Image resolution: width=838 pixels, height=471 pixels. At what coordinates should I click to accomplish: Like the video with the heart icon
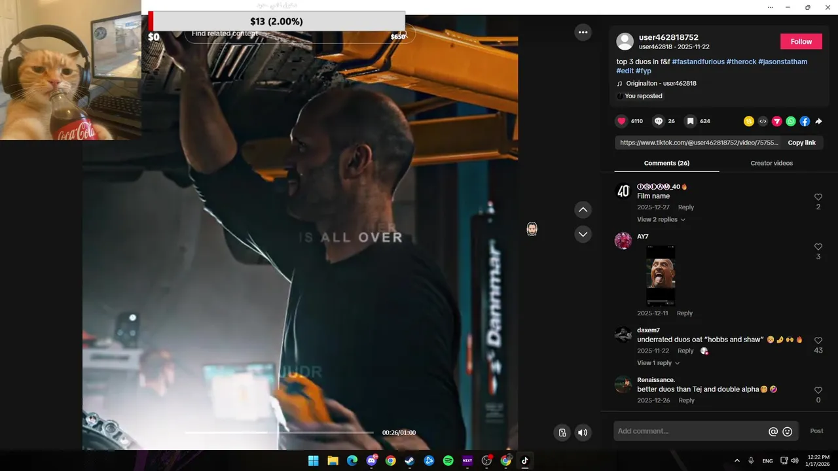pyautogui.click(x=621, y=121)
